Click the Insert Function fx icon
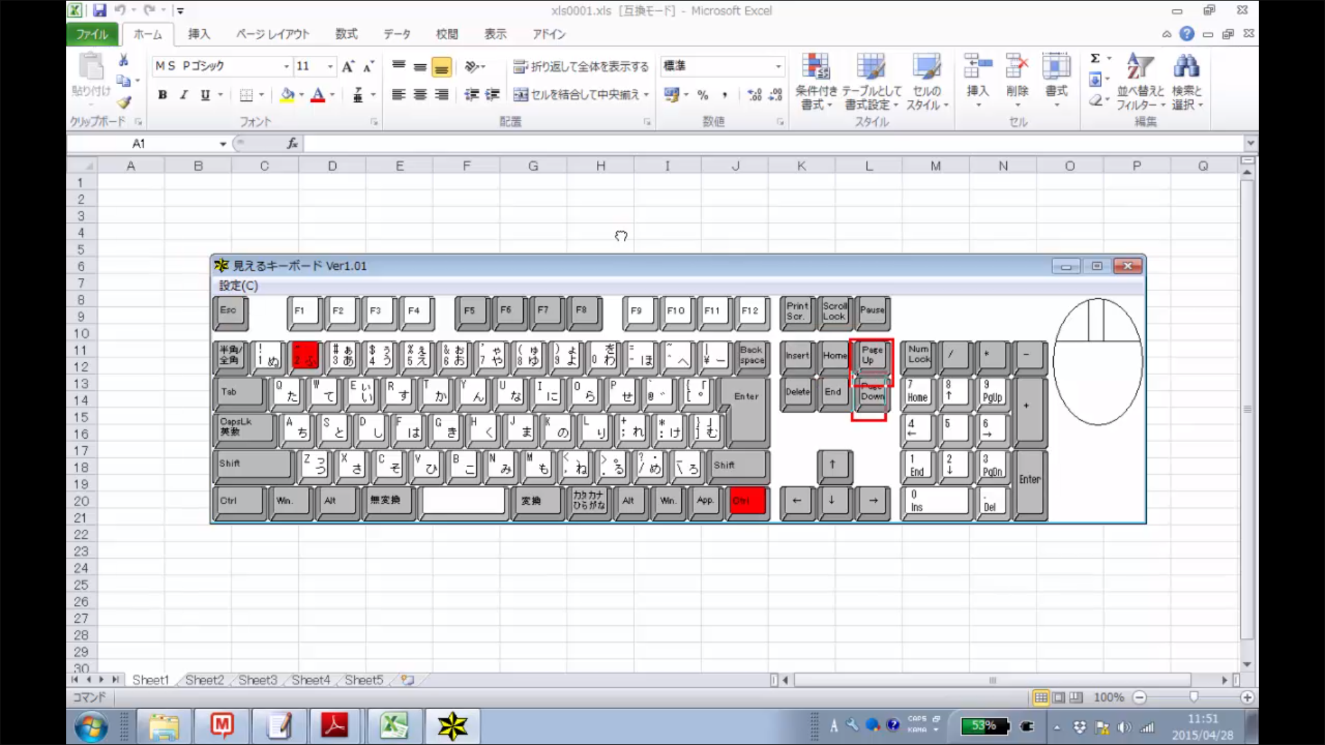 tap(293, 143)
